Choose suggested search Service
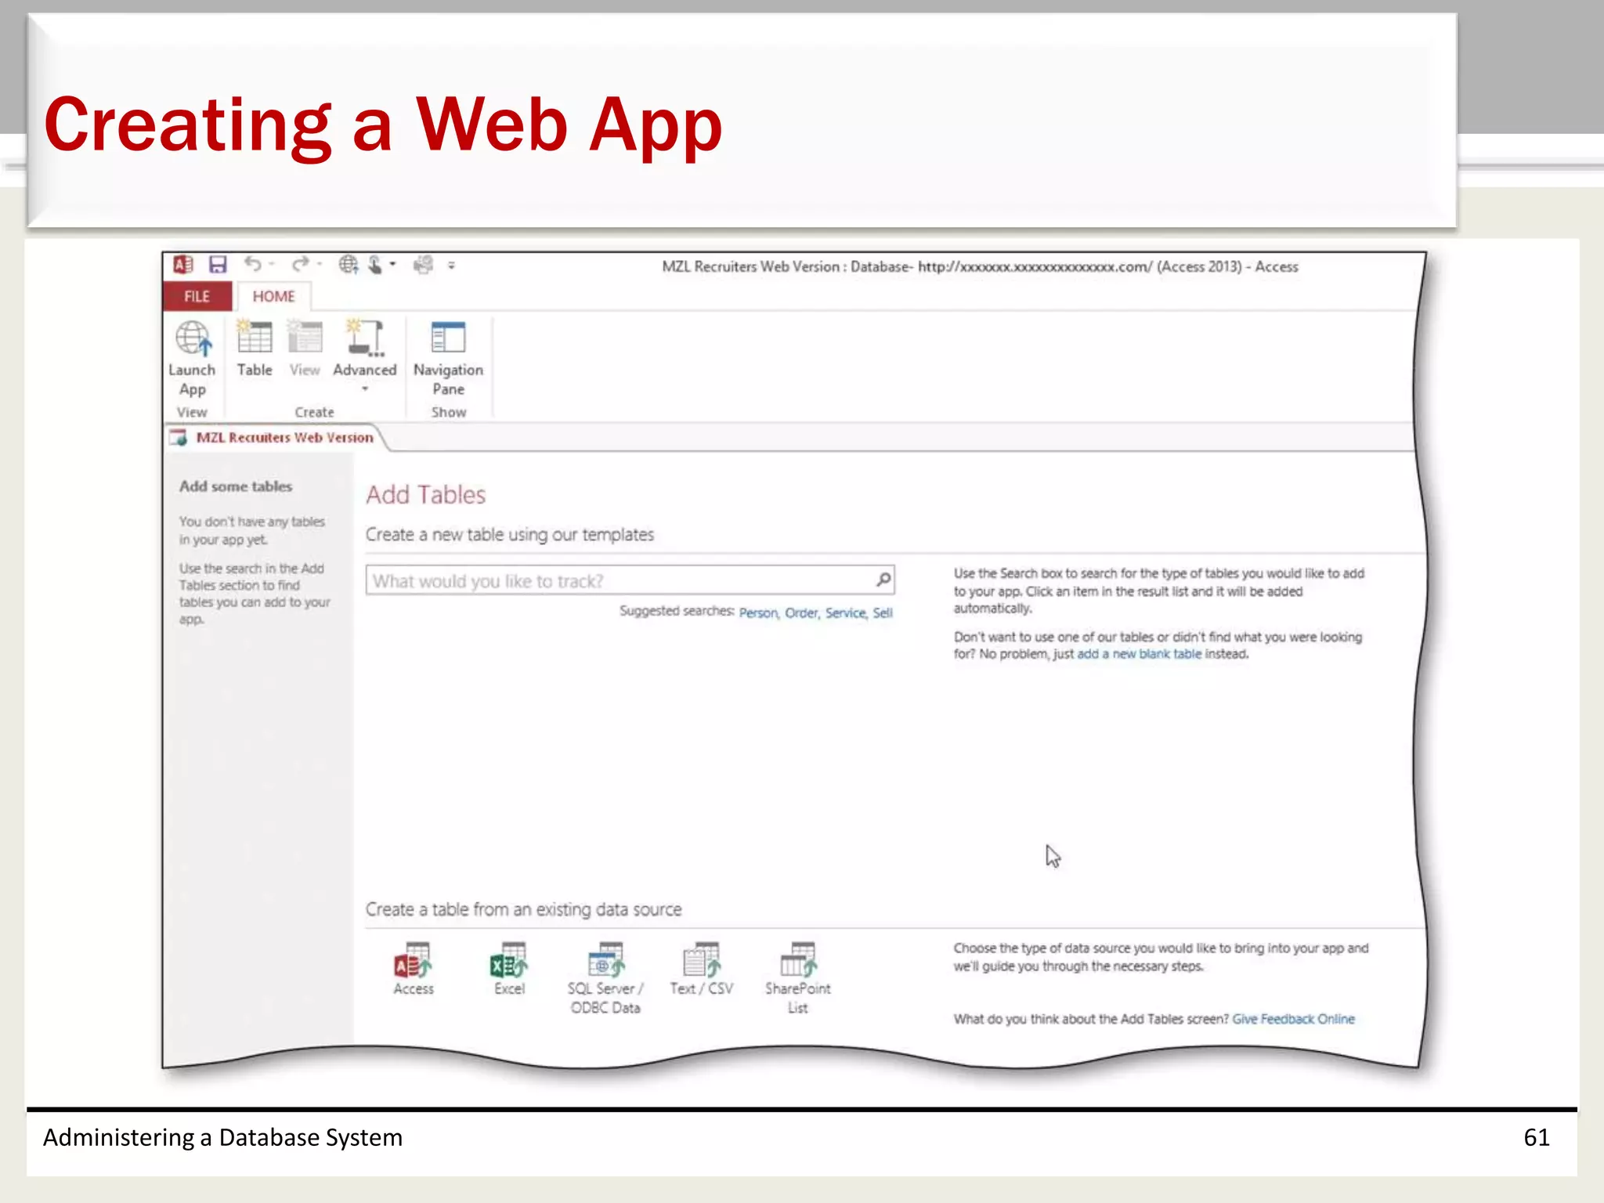The width and height of the screenshot is (1604, 1203). pos(846,612)
